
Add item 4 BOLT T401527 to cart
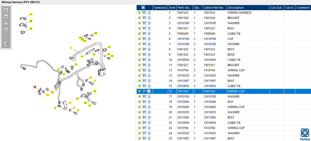(144, 28)
